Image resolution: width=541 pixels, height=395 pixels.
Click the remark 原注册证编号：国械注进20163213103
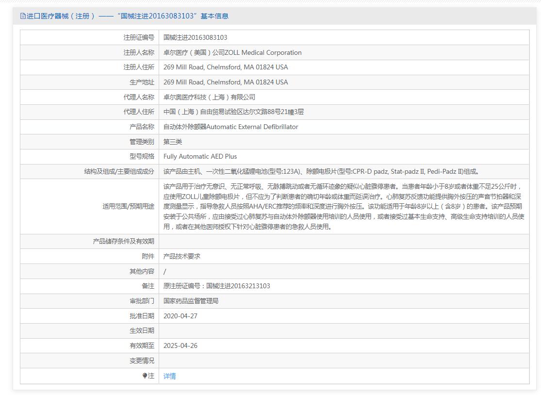[217, 286]
